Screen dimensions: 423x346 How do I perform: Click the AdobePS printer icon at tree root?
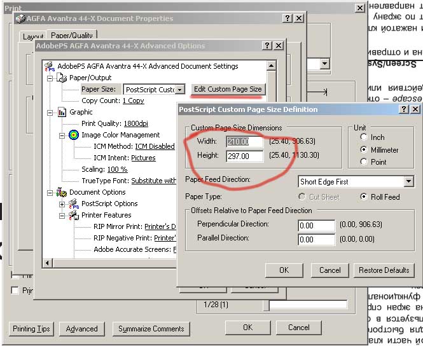coord(50,66)
